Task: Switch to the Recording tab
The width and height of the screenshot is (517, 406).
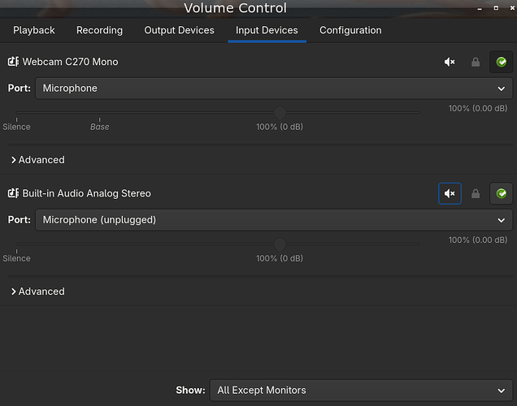Action: click(x=99, y=30)
